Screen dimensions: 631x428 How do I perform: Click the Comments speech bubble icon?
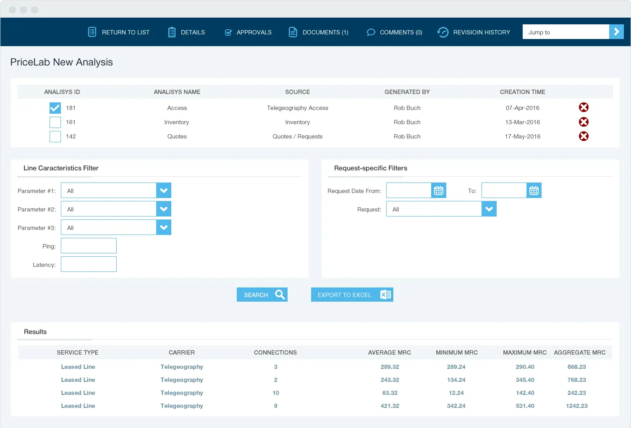coord(371,32)
